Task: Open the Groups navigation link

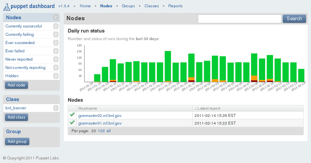Action: [128, 6]
